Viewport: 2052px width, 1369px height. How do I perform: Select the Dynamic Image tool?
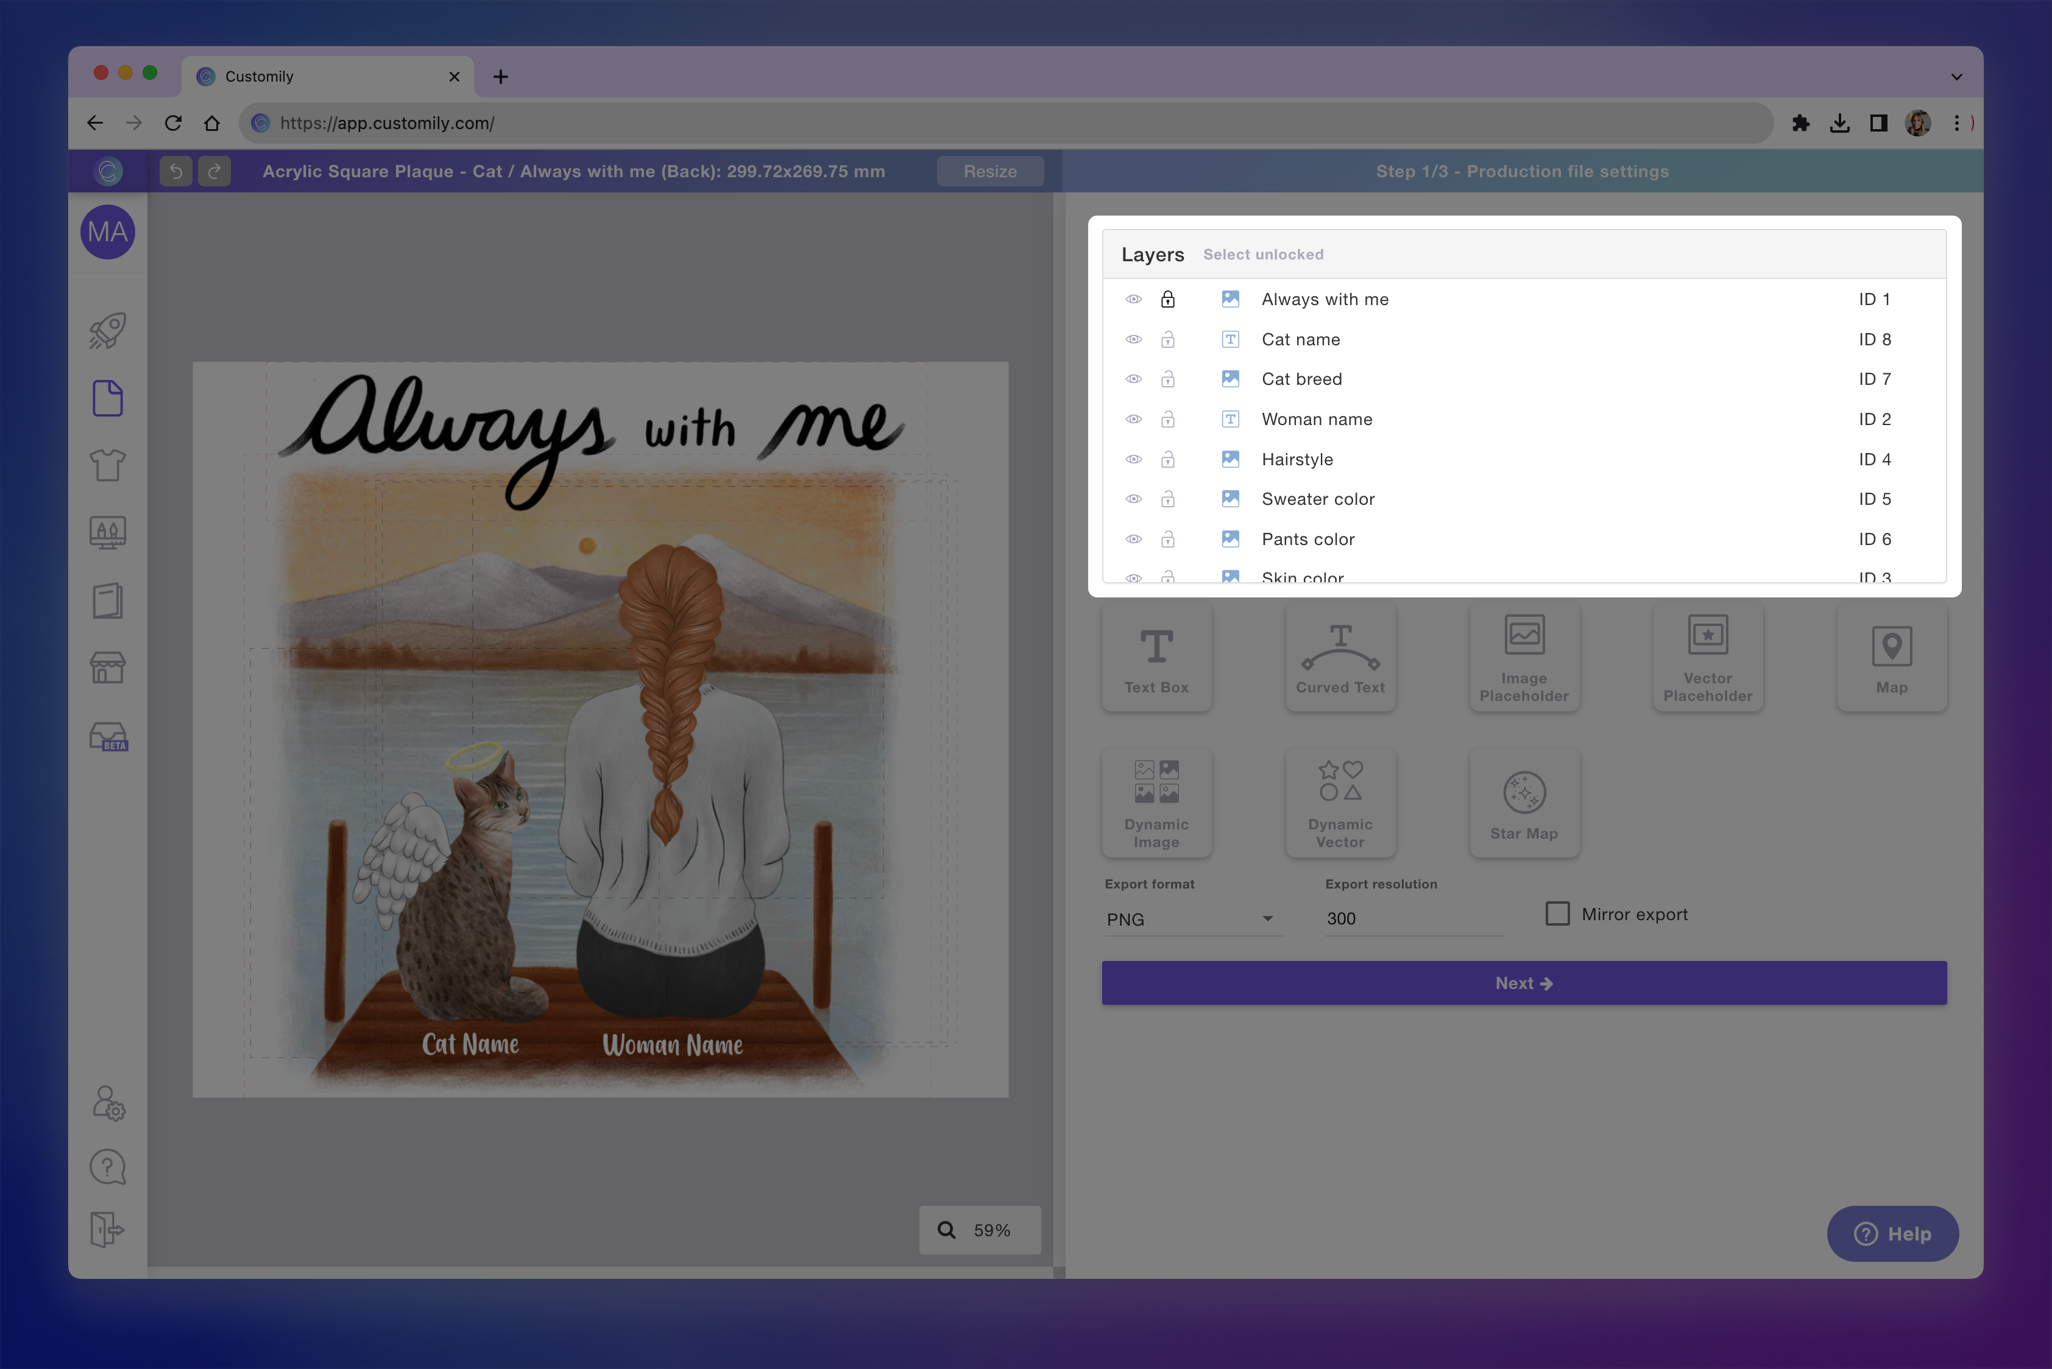click(x=1156, y=801)
